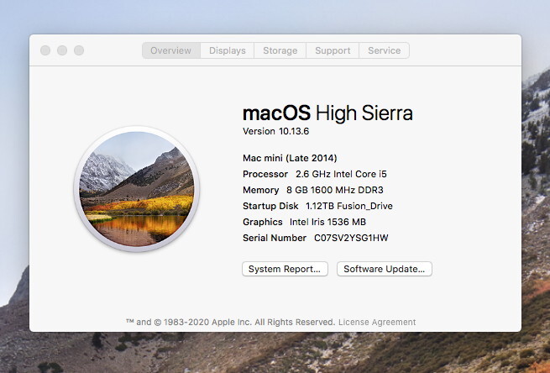
Task: Open the License Agreement link
Action: click(x=377, y=322)
